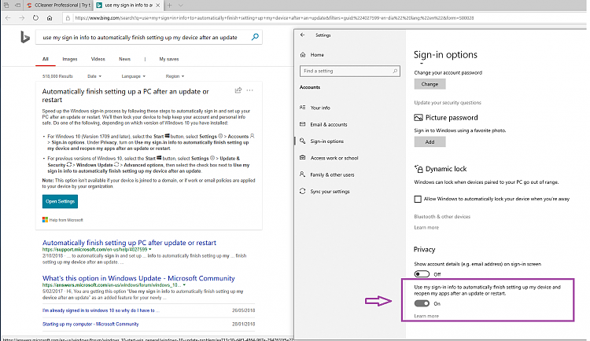Click the Picture password icon
590x341 pixels.
tap(419, 118)
